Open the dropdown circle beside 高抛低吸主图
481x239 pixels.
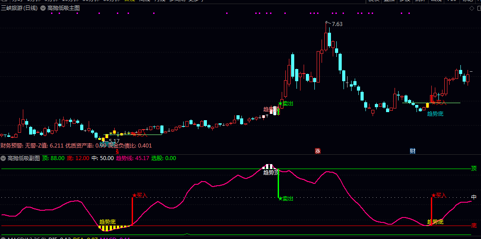pyautogui.click(x=43, y=8)
